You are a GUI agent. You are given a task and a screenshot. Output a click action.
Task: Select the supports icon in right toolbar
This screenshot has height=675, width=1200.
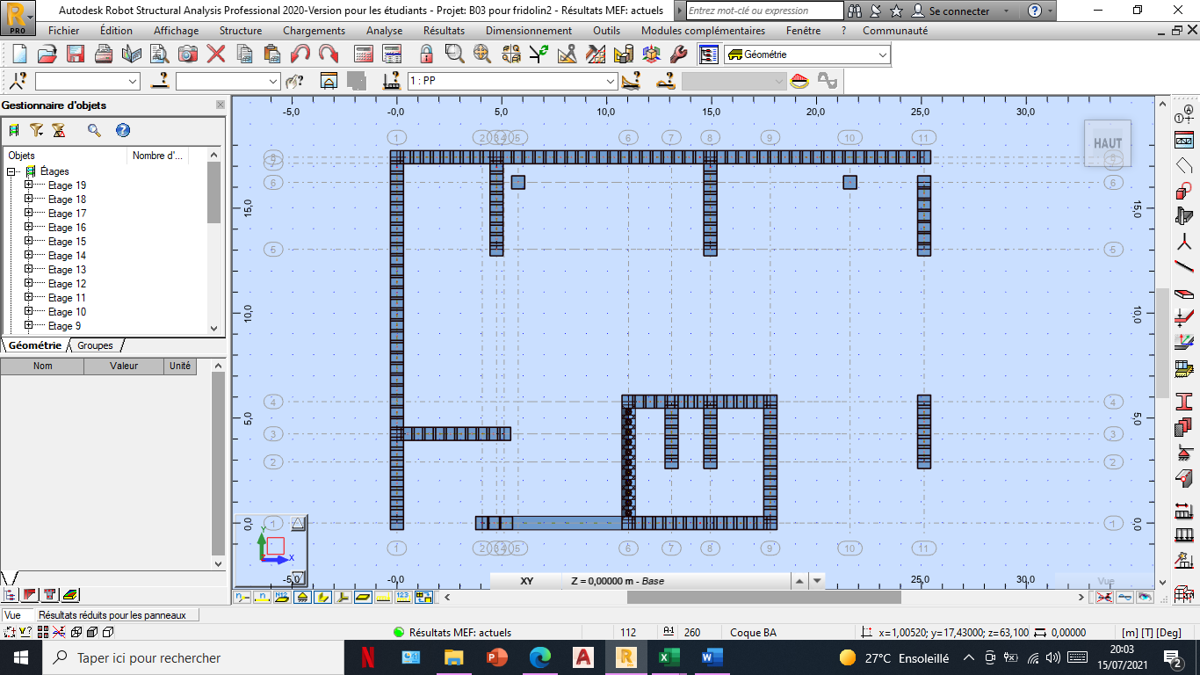pos(1183,454)
